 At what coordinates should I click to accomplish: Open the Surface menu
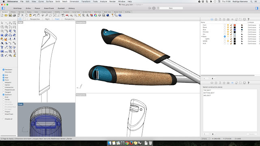(50, 1)
